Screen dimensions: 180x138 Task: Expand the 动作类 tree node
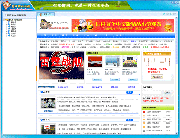point(7,27)
